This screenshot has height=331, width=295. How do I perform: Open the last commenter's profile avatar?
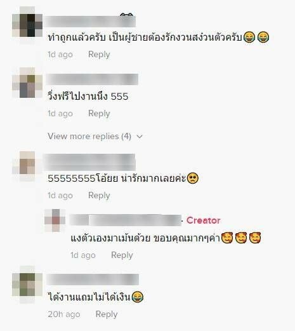27,285
